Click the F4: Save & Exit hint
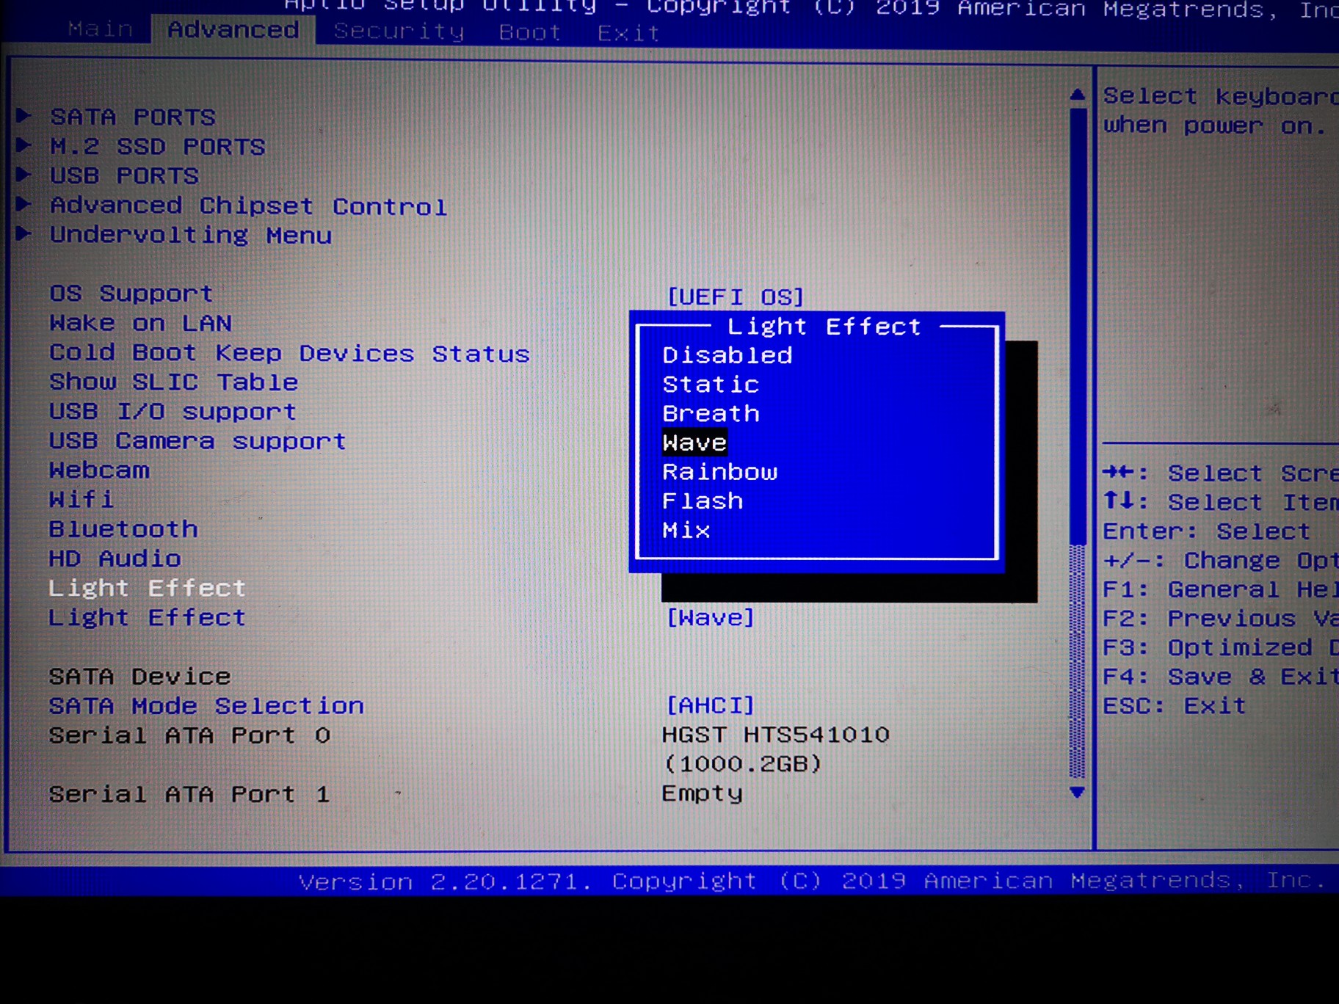The height and width of the screenshot is (1004, 1339). coord(1220,677)
